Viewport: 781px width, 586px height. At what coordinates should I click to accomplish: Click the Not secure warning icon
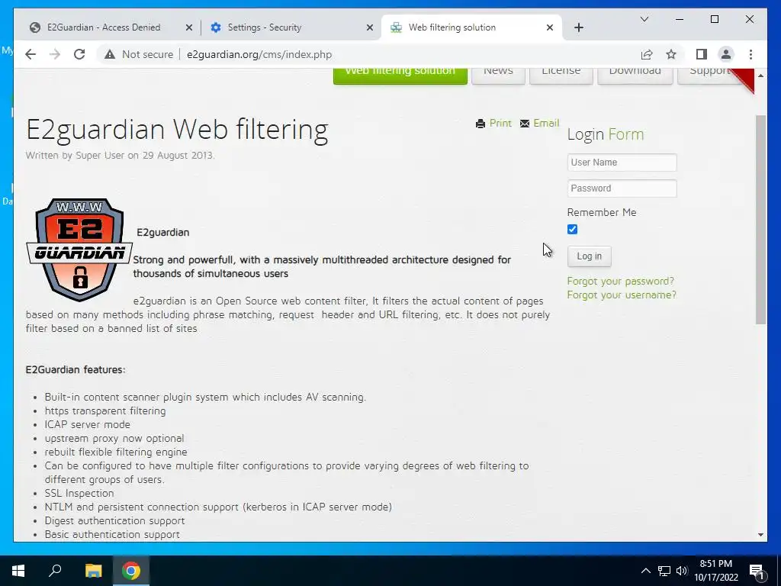[110, 54]
